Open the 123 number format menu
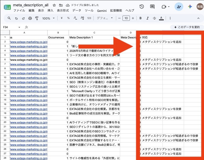The width and height of the screenshot is (204, 160). click(x=89, y=18)
